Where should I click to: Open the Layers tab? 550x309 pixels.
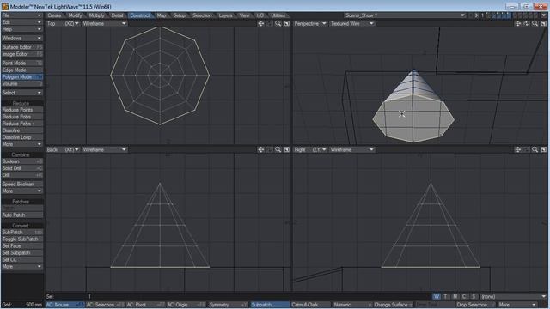[x=225, y=15]
